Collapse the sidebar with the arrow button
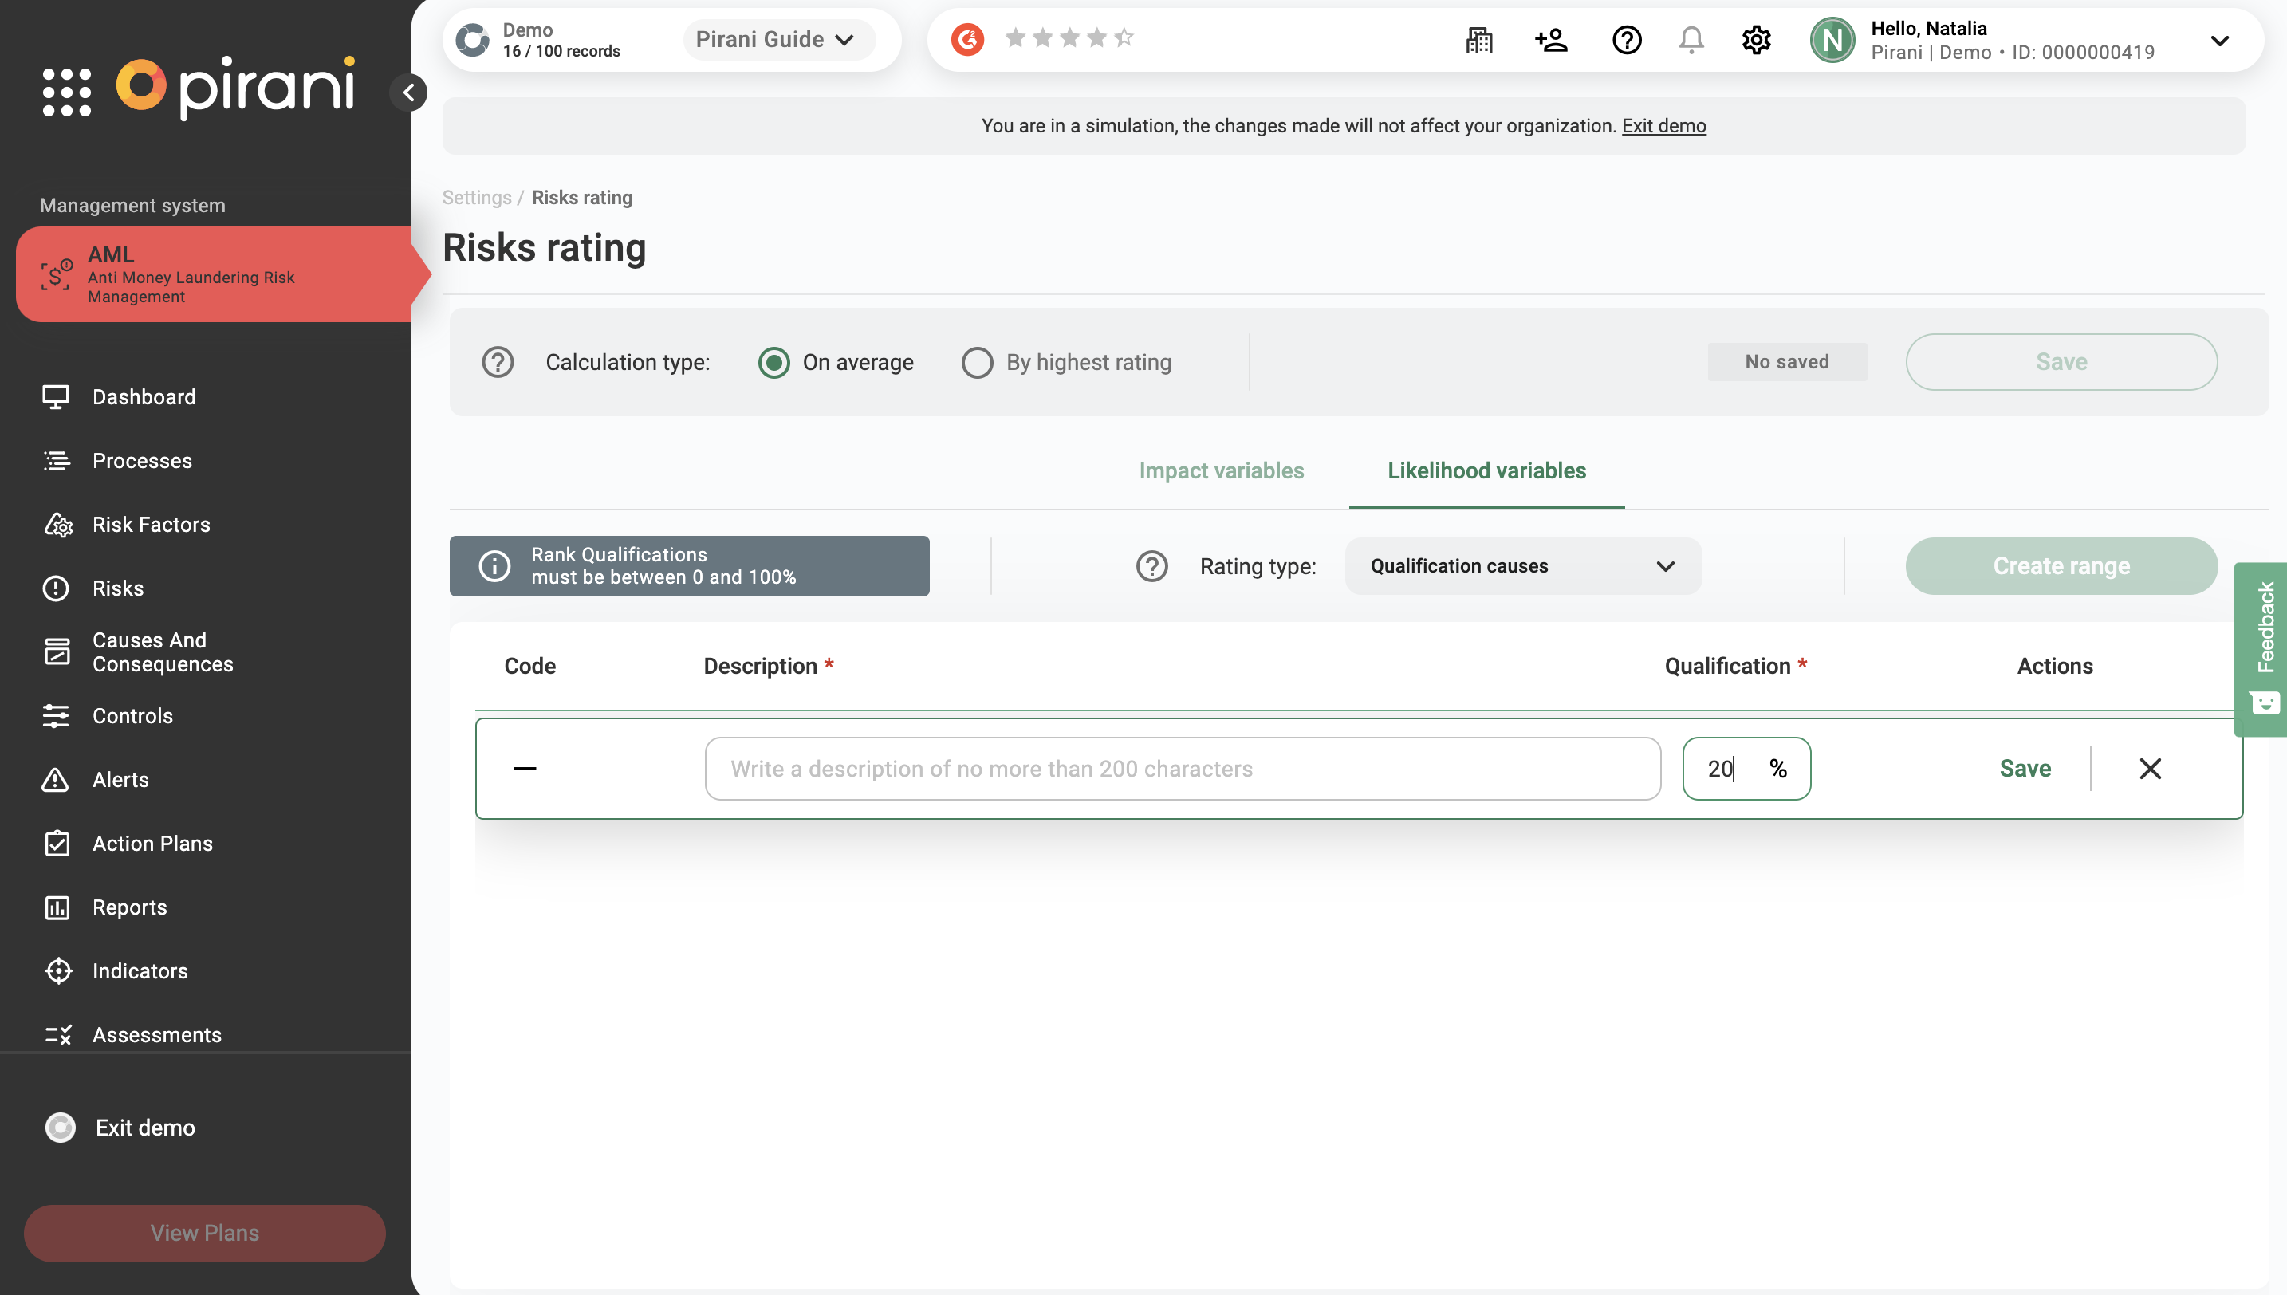The width and height of the screenshot is (2287, 1295). pos(409,92)
